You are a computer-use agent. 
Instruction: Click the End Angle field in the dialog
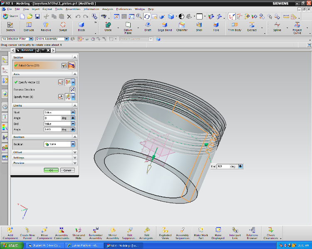click(52, 129)
